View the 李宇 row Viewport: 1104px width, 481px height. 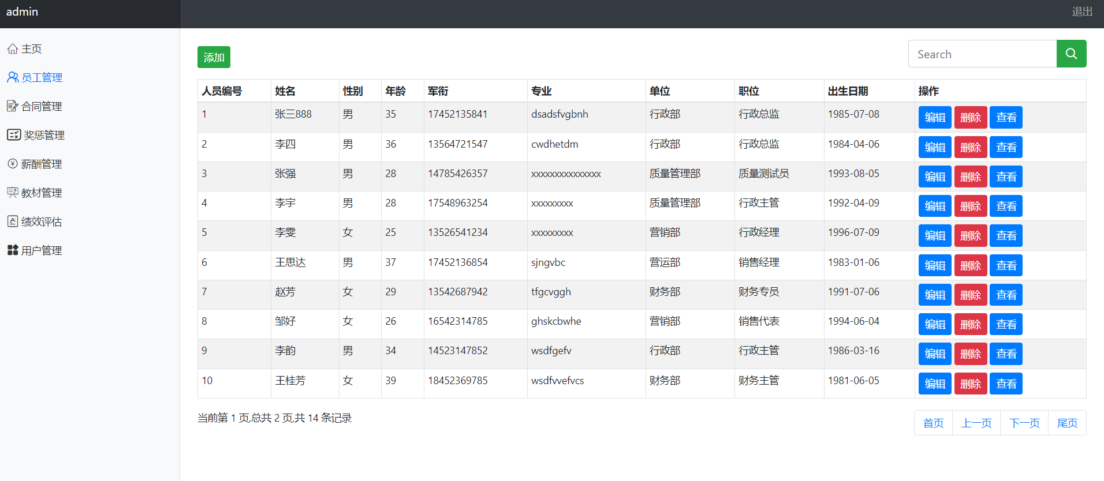[1006, 206]
